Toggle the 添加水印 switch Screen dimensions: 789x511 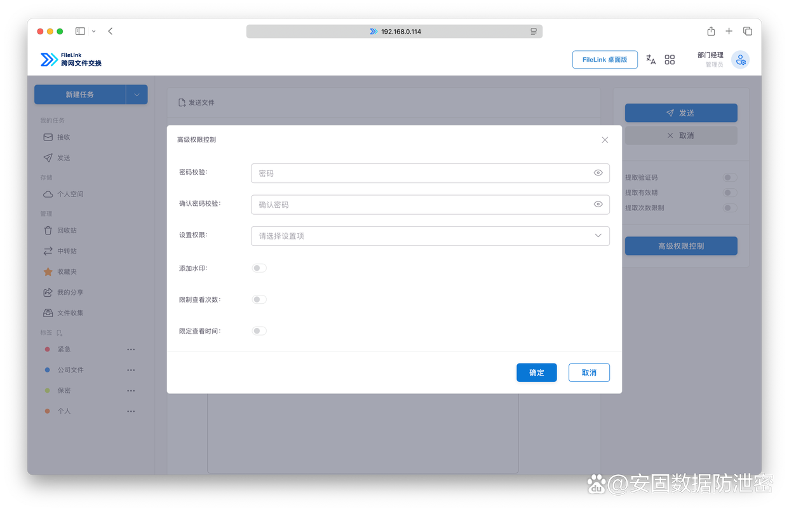[259, 268]
